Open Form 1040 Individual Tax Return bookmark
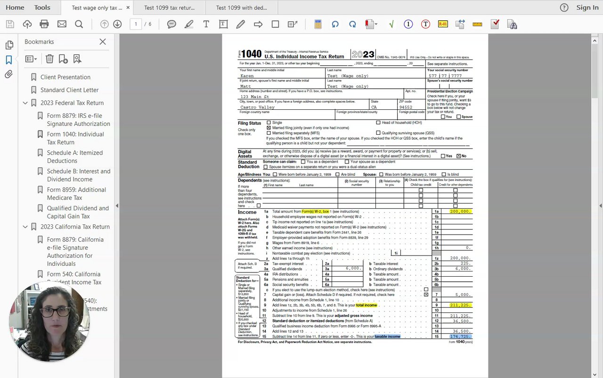The height and width of the screenshot is (378, 603). [75, 138]
